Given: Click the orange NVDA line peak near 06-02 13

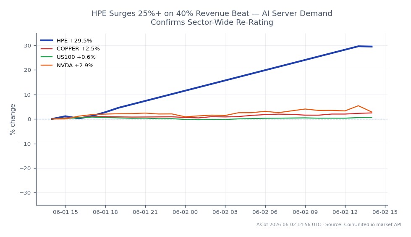Looking at the screenshot, I should pos(359,106).
